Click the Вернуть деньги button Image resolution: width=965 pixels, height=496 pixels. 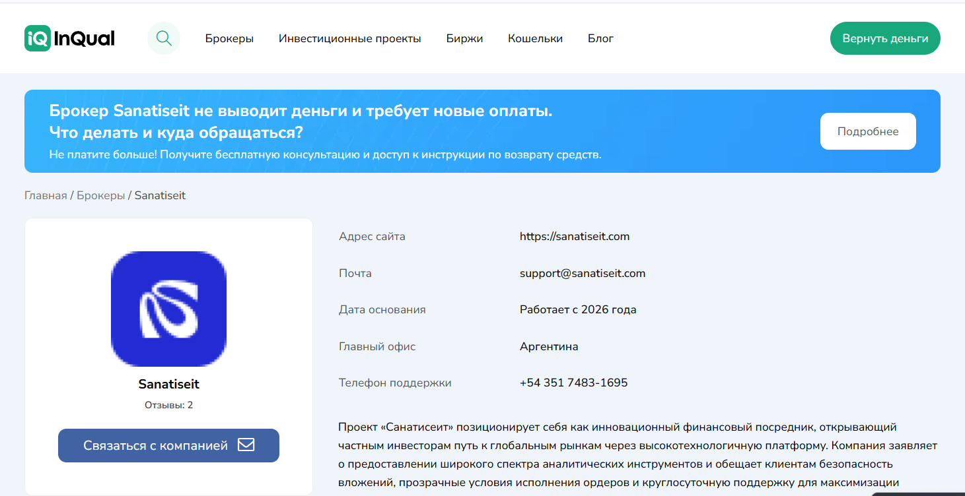(885, 38)
